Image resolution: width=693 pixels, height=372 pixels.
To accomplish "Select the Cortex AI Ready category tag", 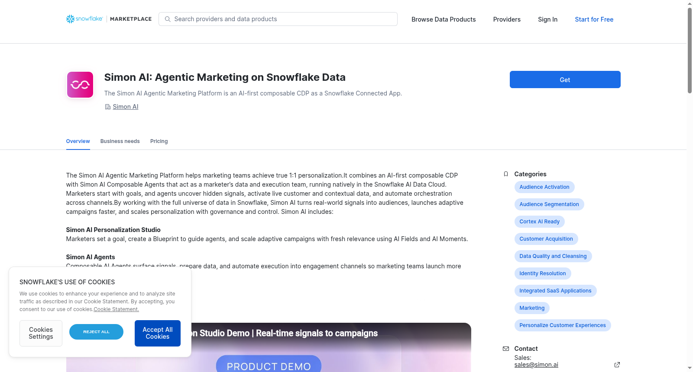I will point(540,222).
